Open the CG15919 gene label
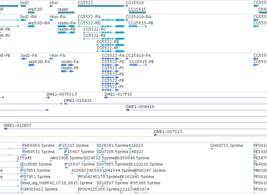Viewport: 267px width, 194px height. coord(135,3)
